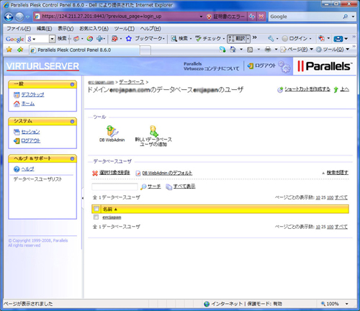
Task: Open セッション link in sidebar
Action: tap(30, 132)
